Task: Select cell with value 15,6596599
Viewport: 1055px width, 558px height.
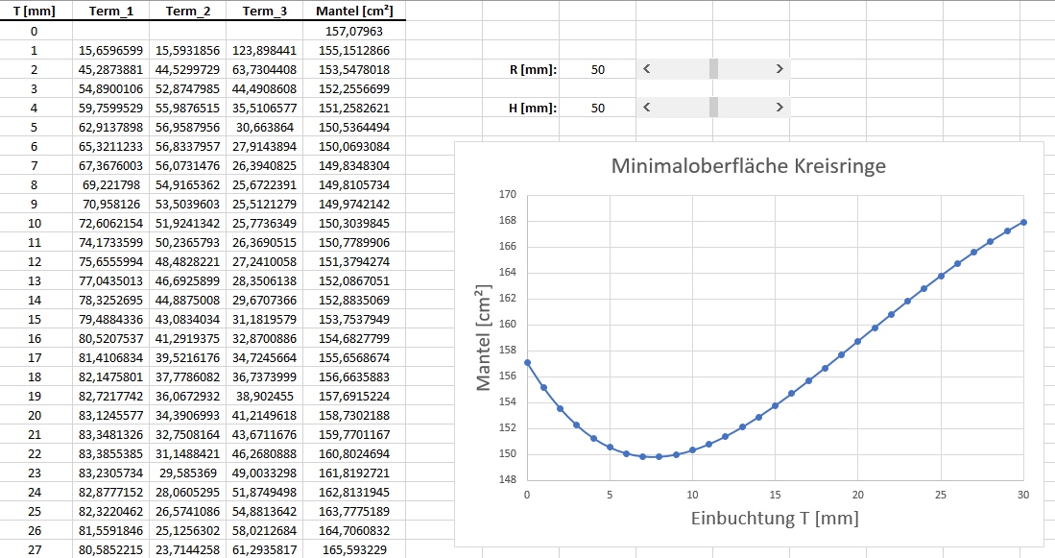Action: click(111, 51)
